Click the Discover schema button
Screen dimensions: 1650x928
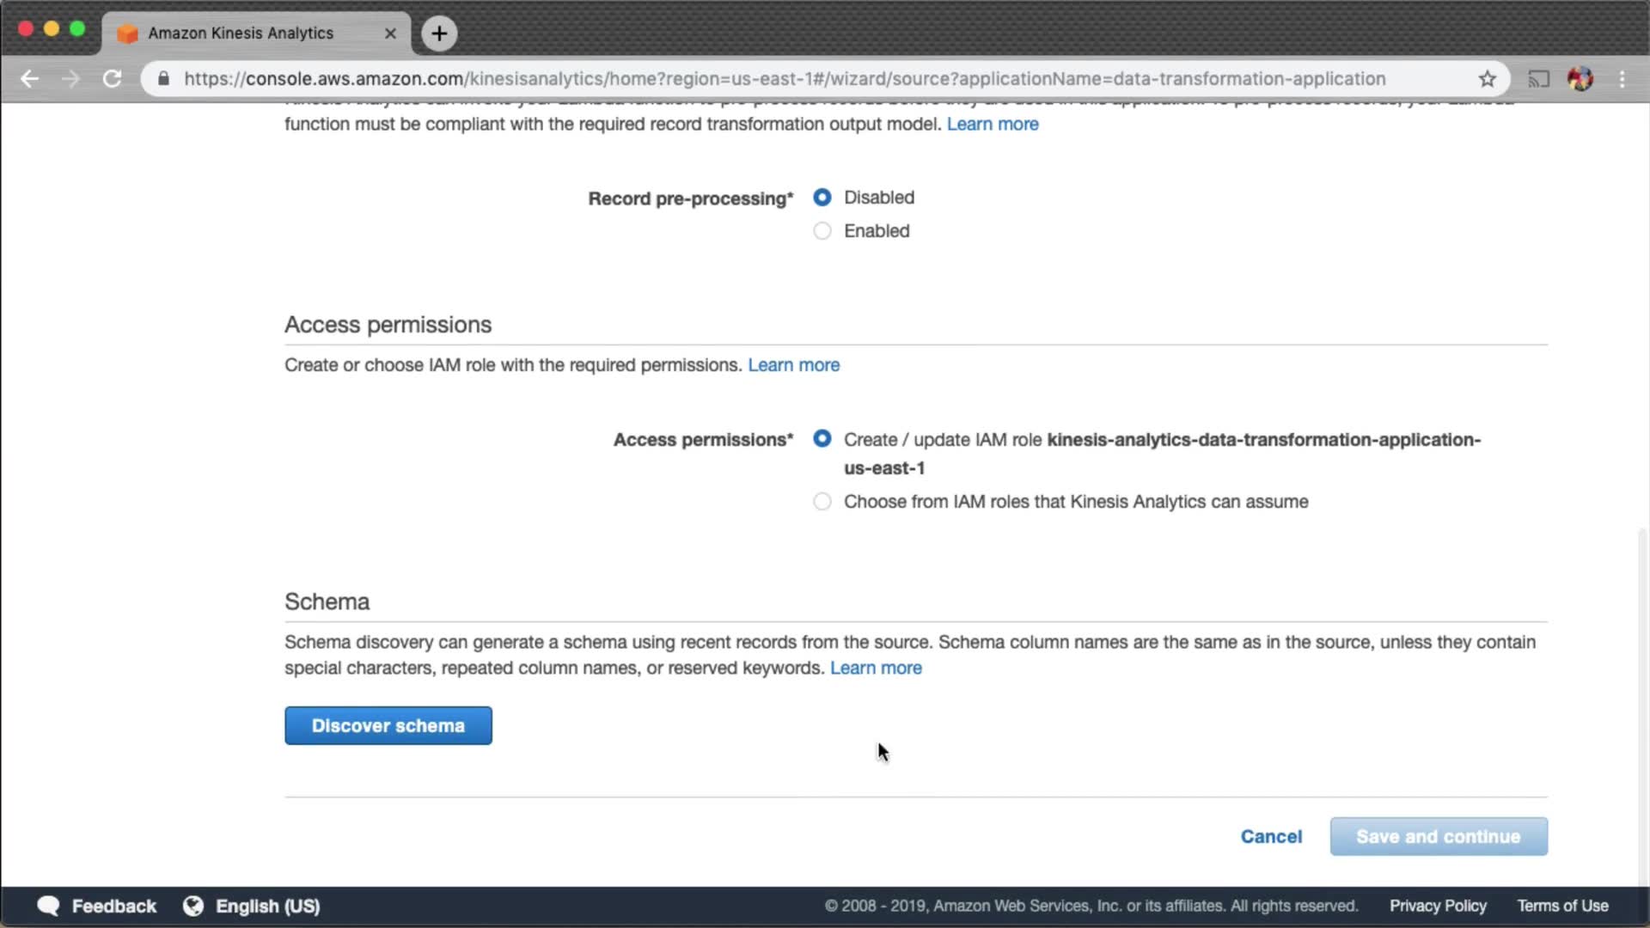(x=388, y=726)
